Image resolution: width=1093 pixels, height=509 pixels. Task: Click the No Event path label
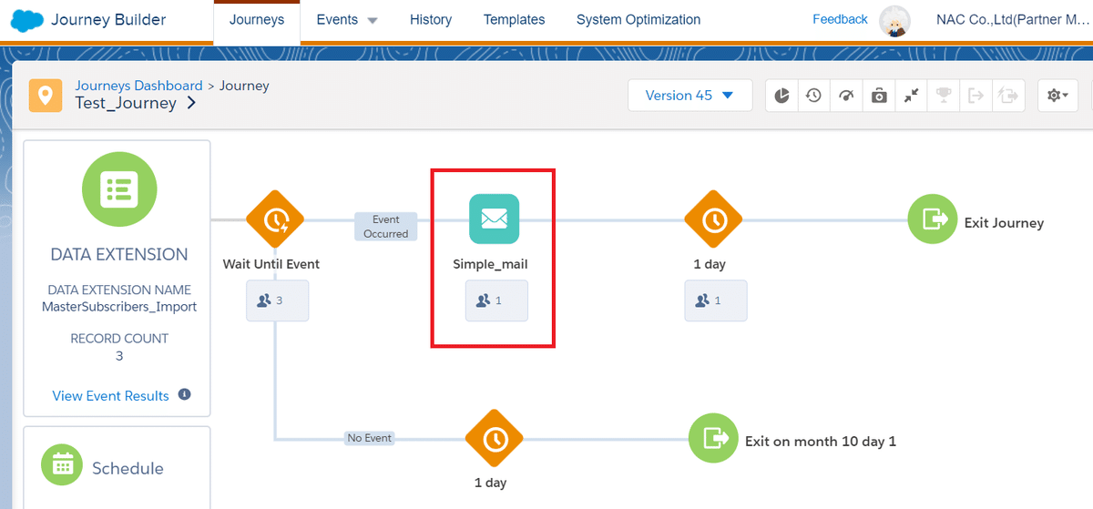tap(369, 438)
